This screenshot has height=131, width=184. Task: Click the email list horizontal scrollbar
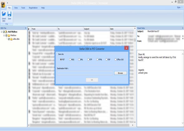tap(80, 125)
